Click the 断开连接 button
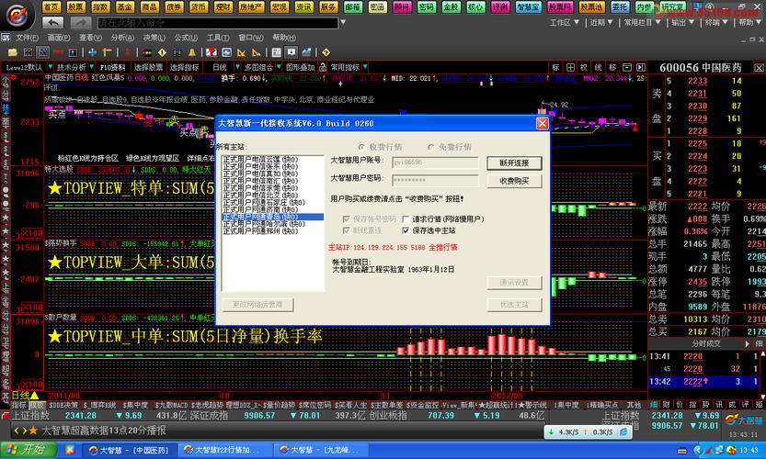The image size is (766, 459). [x=514, y=162]
